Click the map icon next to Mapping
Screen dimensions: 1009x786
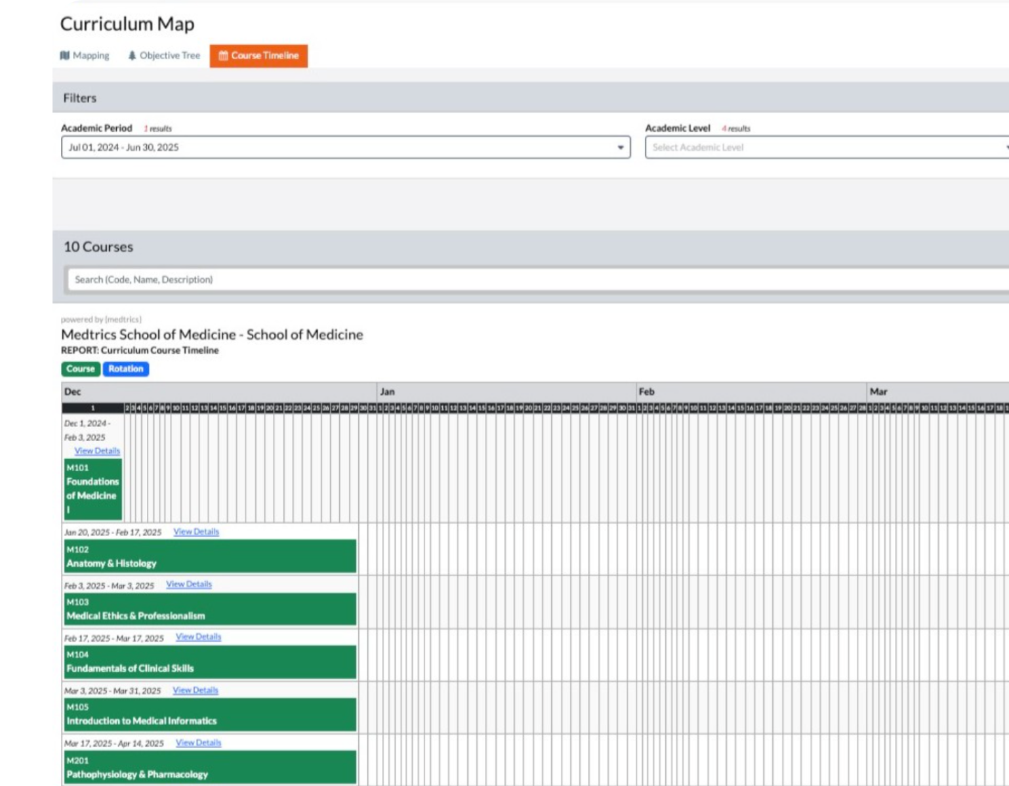[x=66, y=55]
